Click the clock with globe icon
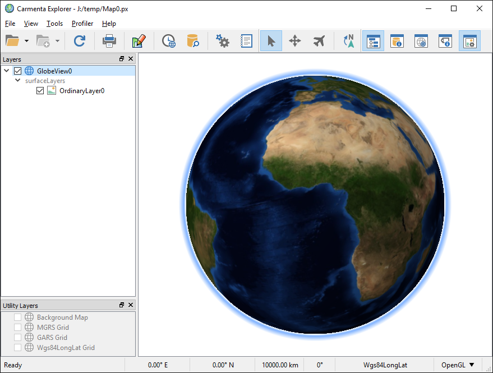Screen dimensions: 493x373 (x=168, y=41)
